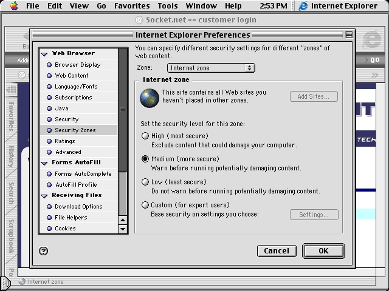Collapse the Web Browser category triangle

pos(44,54)
